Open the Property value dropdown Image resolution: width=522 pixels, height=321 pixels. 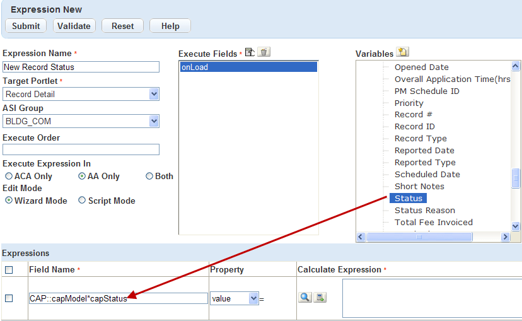253,298
